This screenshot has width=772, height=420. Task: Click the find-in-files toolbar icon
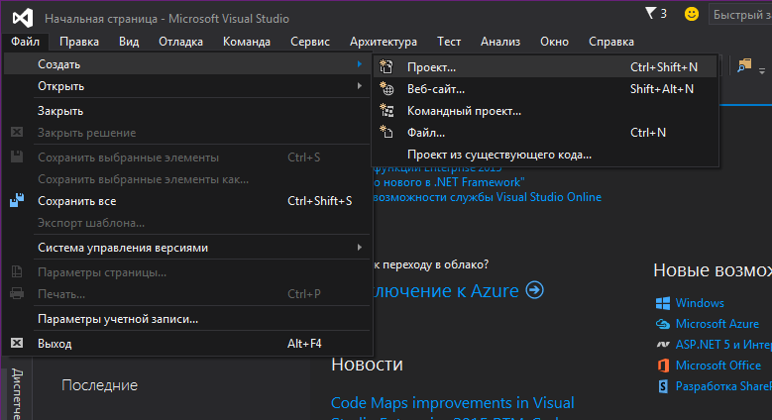(743, 65)
